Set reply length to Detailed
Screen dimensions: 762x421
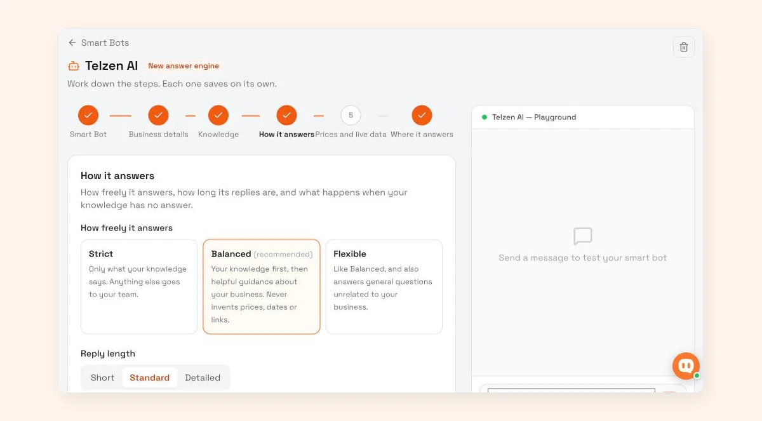pyautogui.click(x=203, y=378)
